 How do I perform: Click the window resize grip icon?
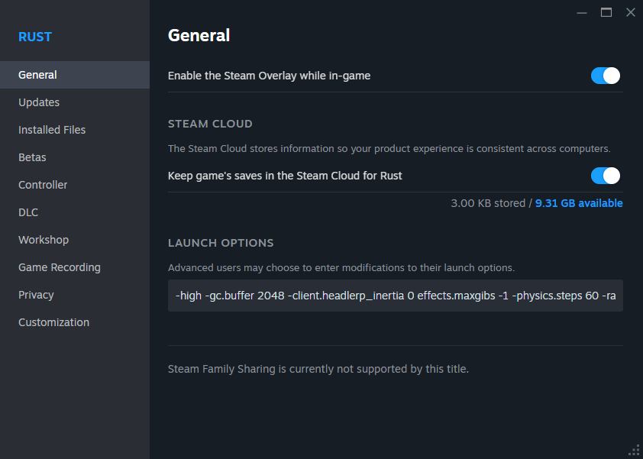634,451
